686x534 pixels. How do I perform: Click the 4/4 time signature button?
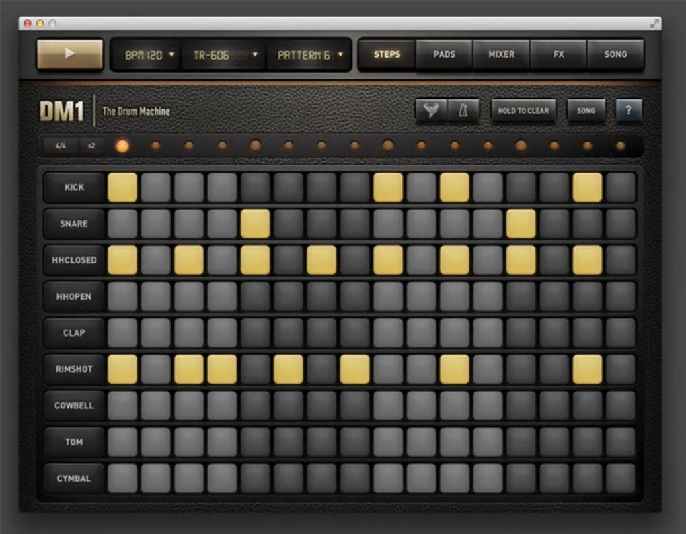(61, 146)
